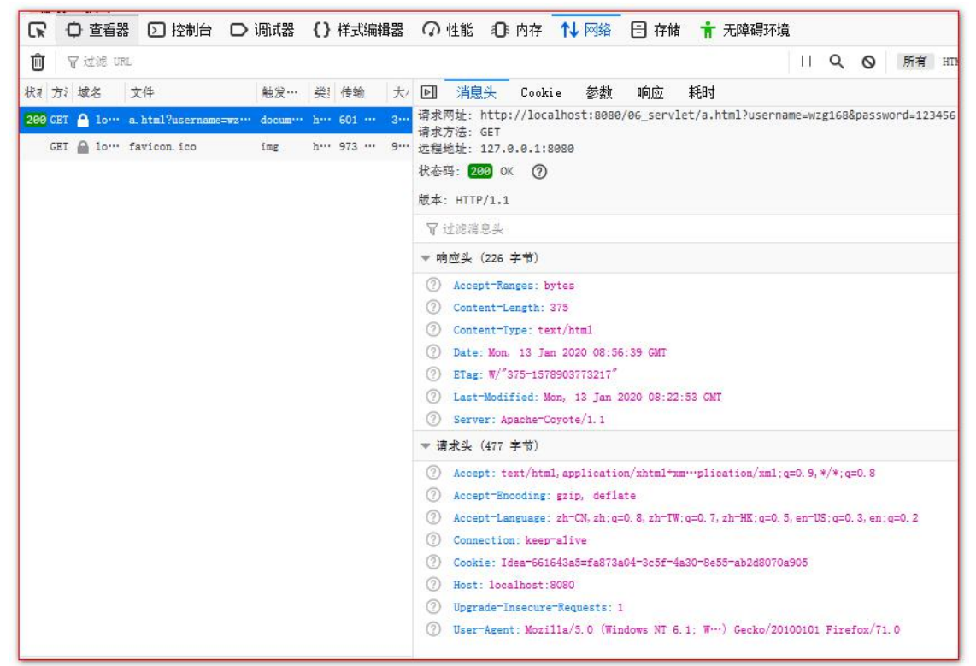Open help for Server header
This screenshot has width=976, height=666.
point(433,419)
